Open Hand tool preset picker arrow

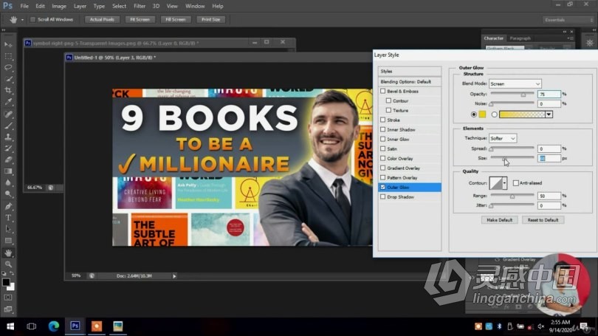tap(22, 20)
